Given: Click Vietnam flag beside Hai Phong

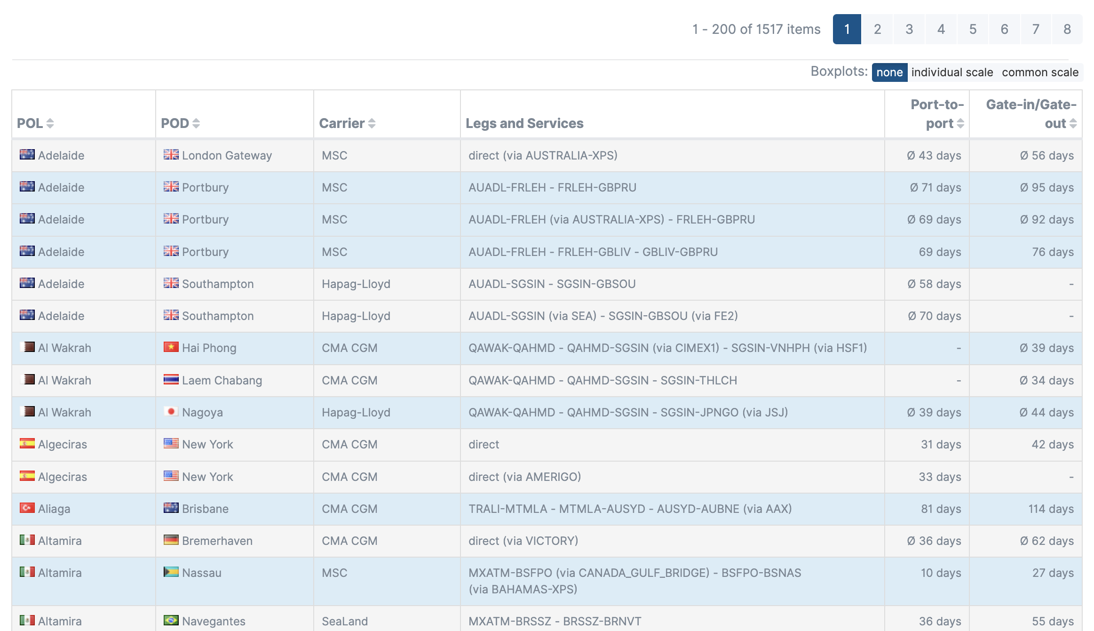Looking at the screenshot, I should pyautogui.click(x=171, y=347).
